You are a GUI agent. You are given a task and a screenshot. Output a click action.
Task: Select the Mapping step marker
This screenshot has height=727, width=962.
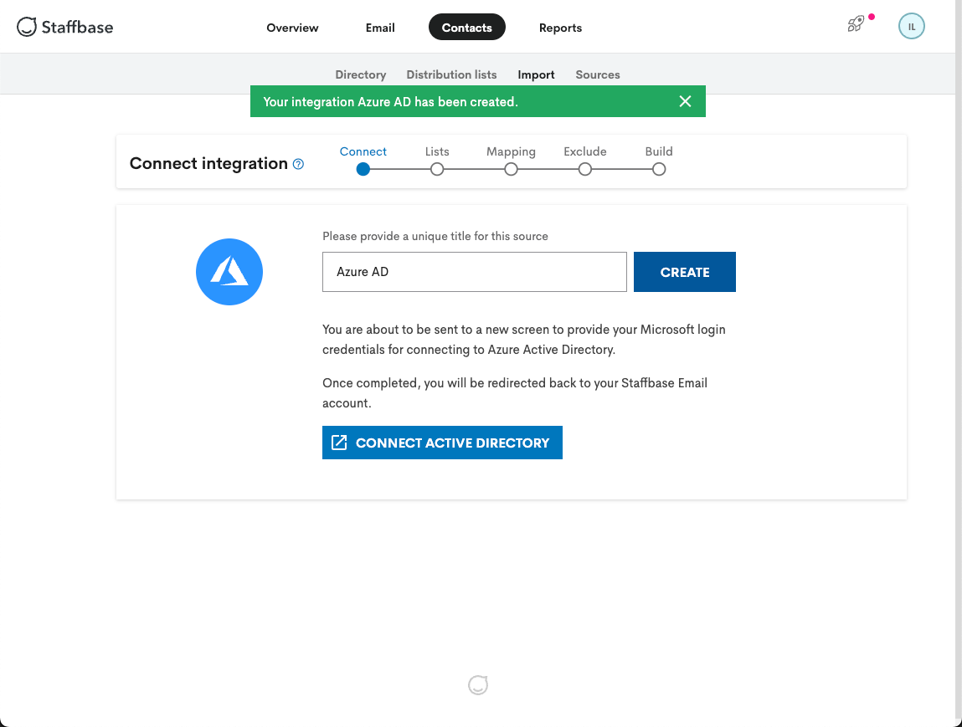coord(511,169)
